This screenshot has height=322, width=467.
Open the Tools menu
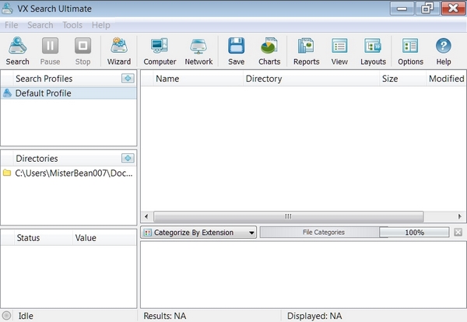tap(72, 25)
